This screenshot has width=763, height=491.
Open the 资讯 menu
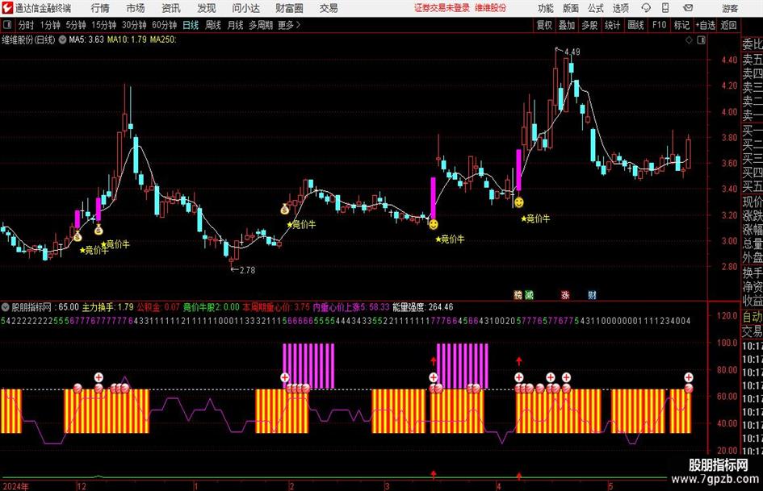(171, 8)
